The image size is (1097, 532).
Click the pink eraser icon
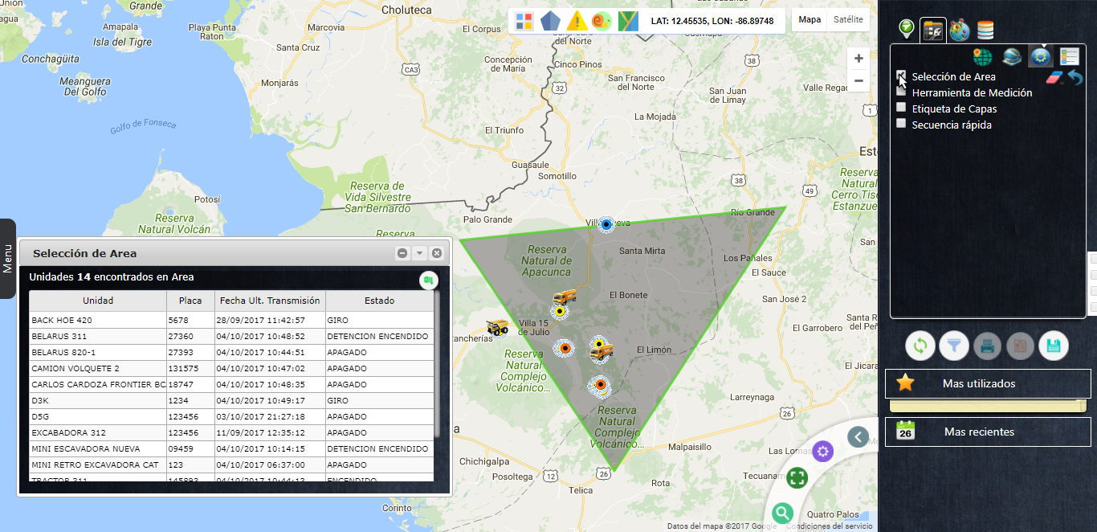[x=1054, y=77]
